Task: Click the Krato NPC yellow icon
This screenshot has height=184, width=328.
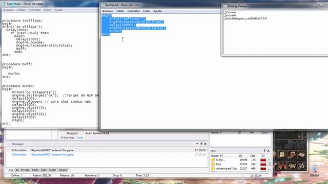Action: coord(213,160)
